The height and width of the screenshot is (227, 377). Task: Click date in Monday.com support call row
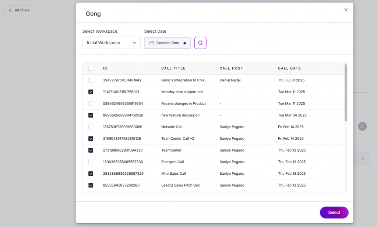(x=292, y=92)
